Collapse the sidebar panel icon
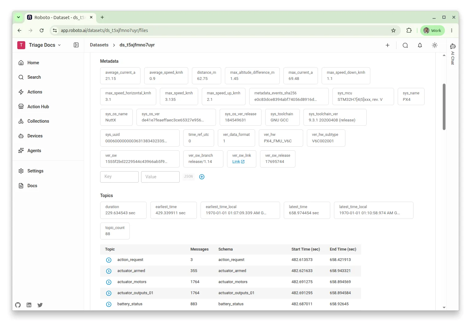 [76, 45]
